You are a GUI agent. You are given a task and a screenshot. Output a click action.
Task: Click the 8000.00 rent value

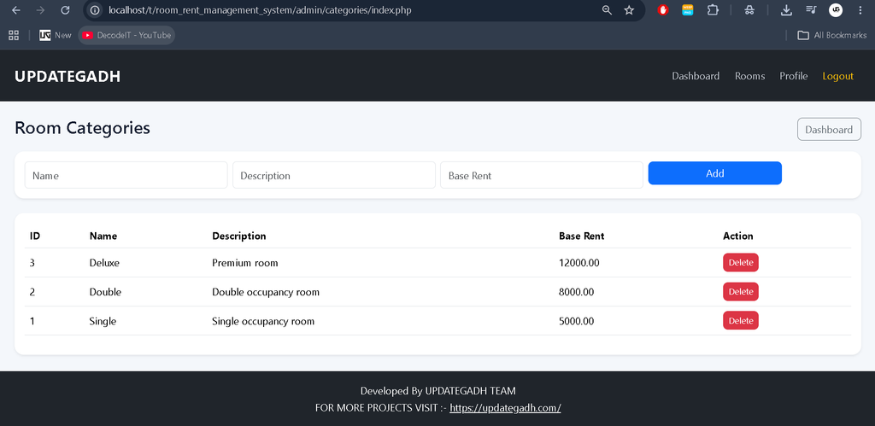coord(577,292)
